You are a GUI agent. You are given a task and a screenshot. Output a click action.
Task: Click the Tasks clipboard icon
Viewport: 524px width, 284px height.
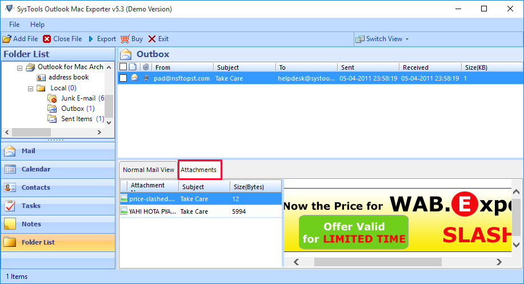10,206
